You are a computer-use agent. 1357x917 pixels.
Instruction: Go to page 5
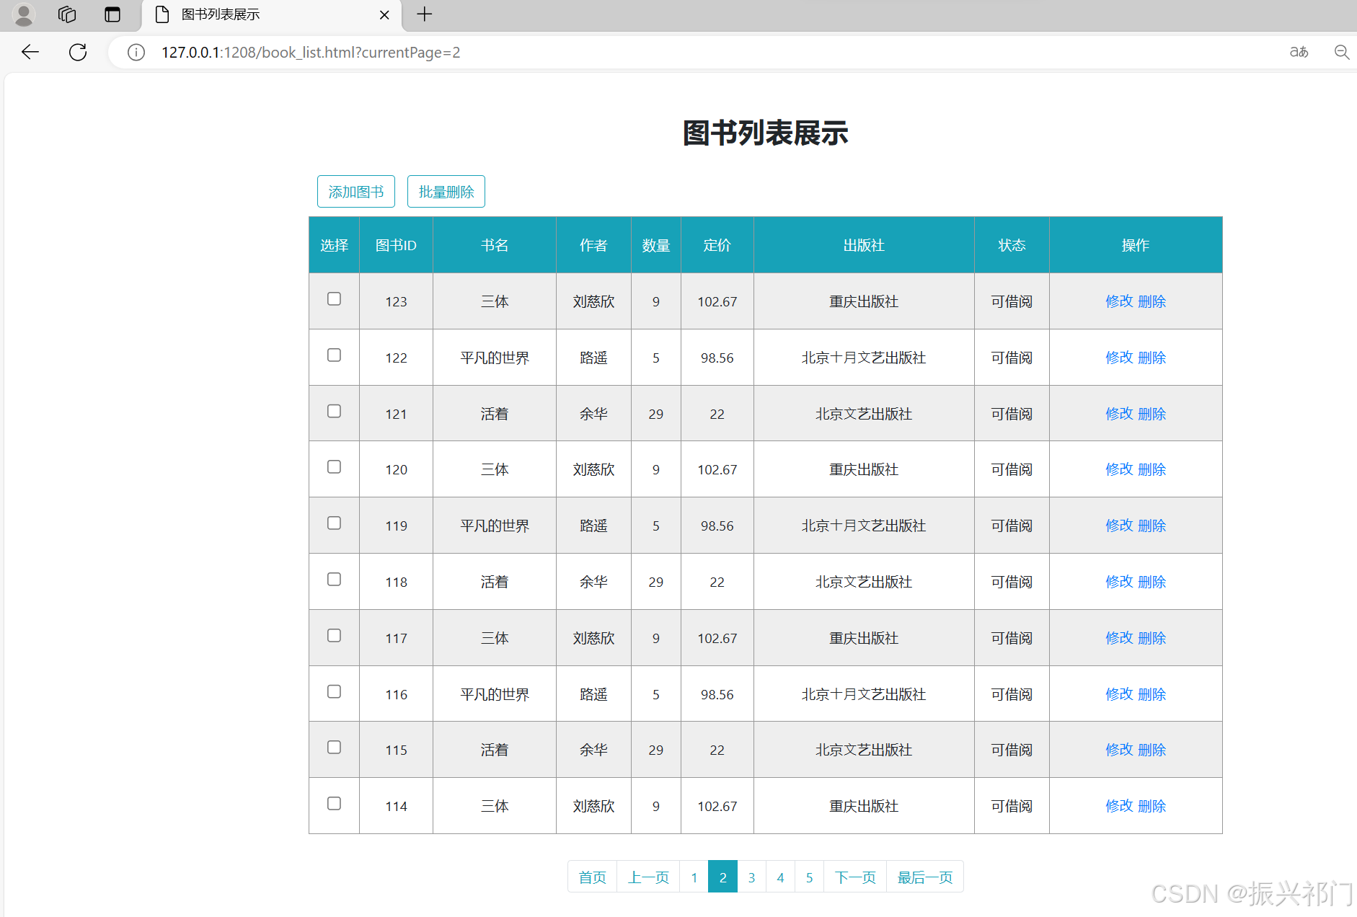(810, 877)
